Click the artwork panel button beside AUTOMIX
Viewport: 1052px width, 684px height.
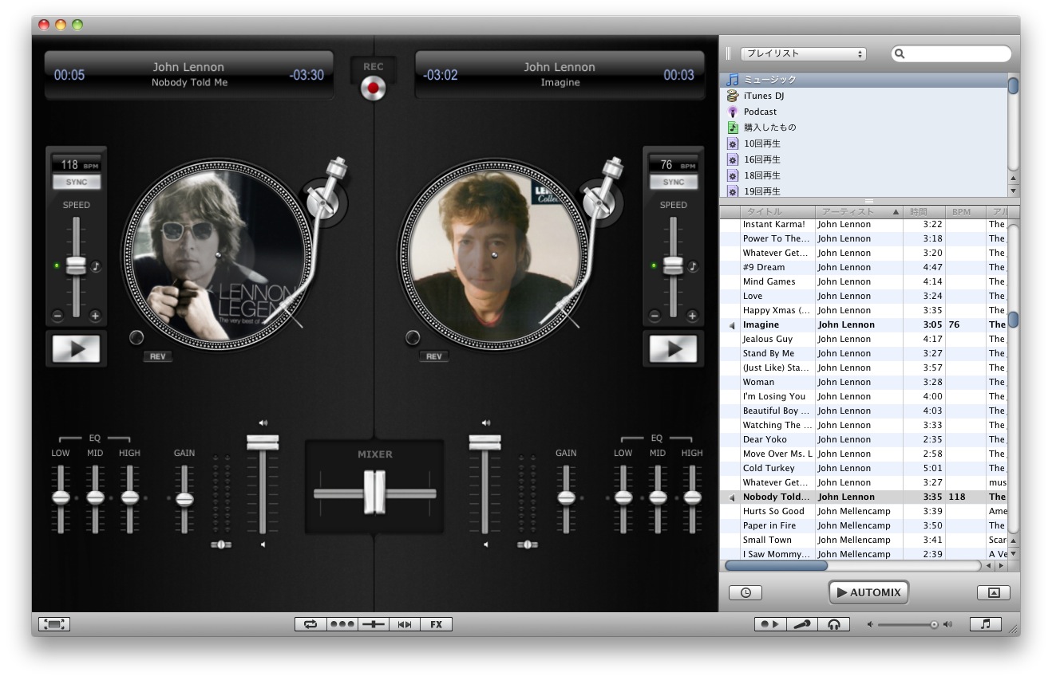pos(994,592)
